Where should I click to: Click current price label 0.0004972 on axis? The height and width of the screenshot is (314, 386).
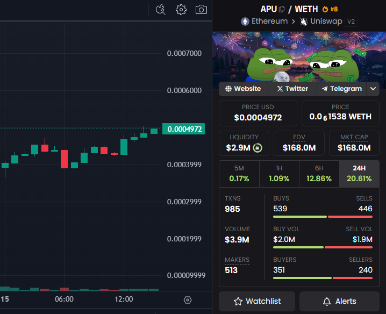coord(184,129)
